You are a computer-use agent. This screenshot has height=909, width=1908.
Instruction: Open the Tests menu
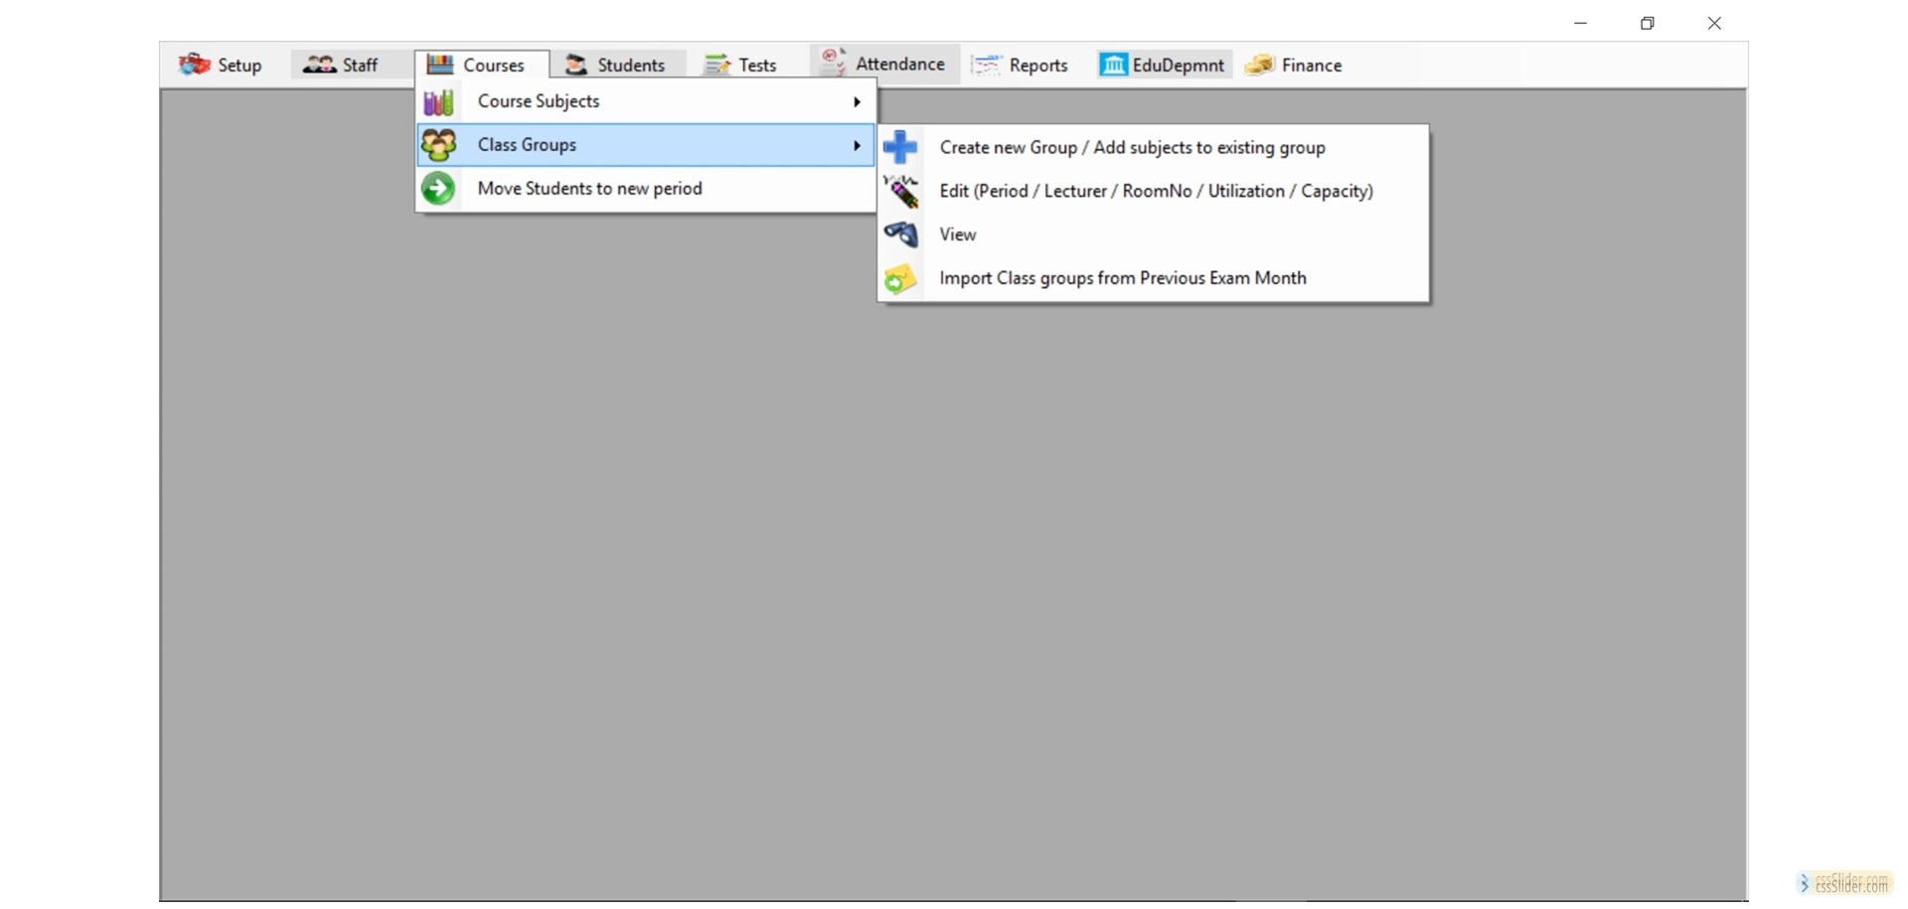(x=740, y=65)
